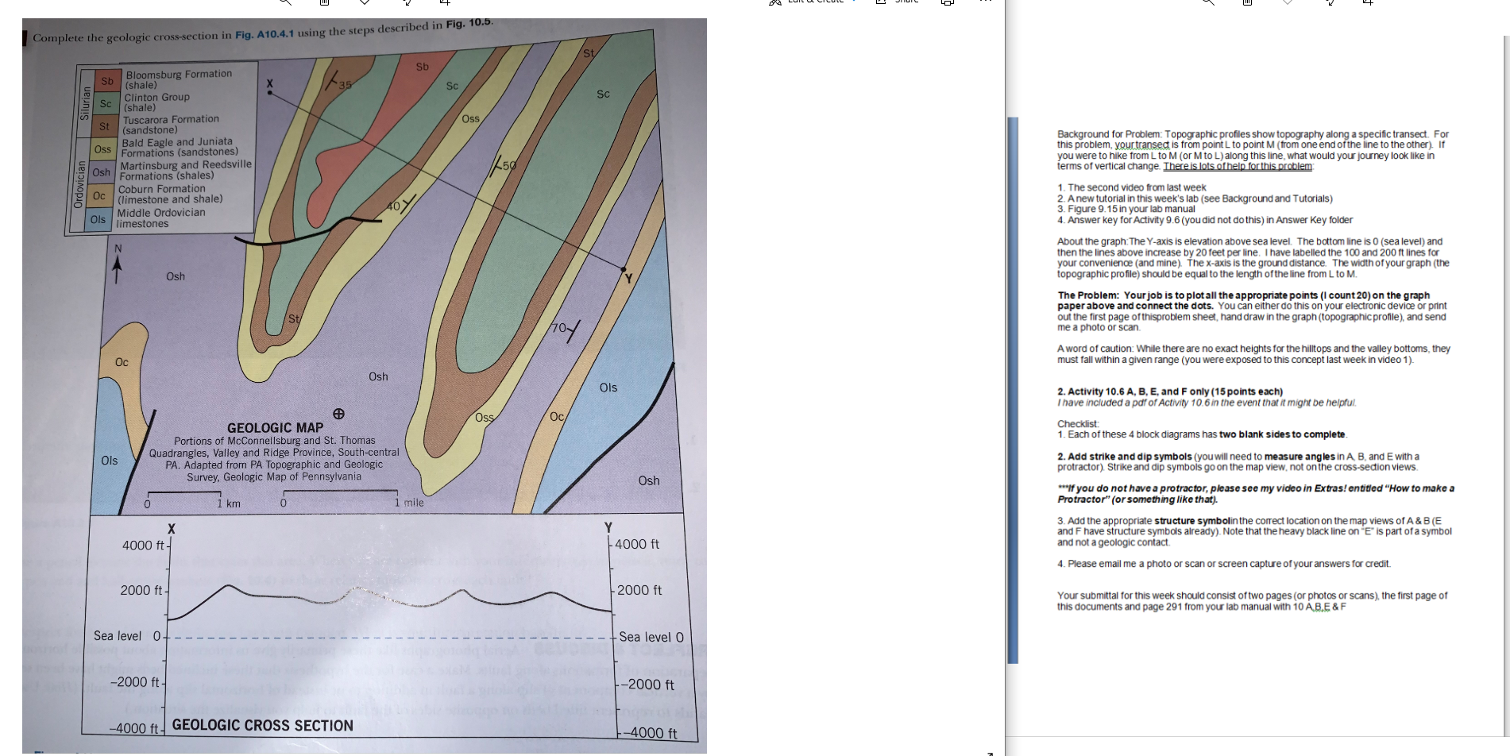The height and width of the screenshot is (756, 1510).
Task: Print the document using the printer icon
Action: click(946, 3)
